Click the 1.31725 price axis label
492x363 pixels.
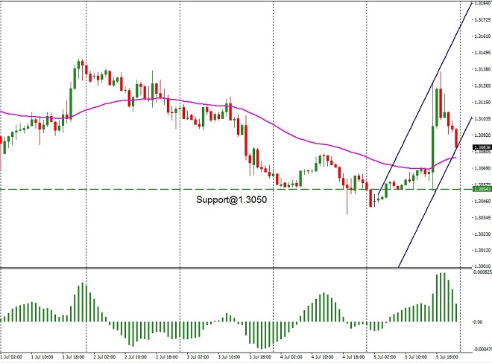click(482, 20)
